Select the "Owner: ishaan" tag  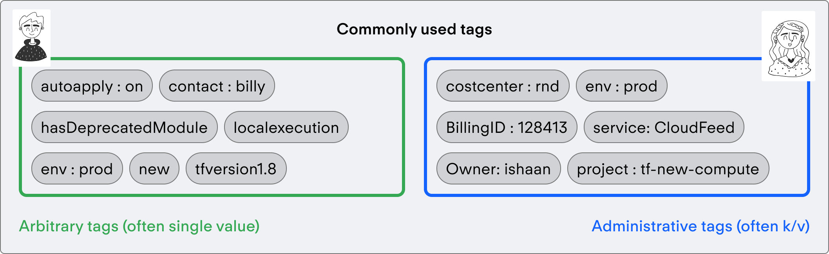coord(498,169)
